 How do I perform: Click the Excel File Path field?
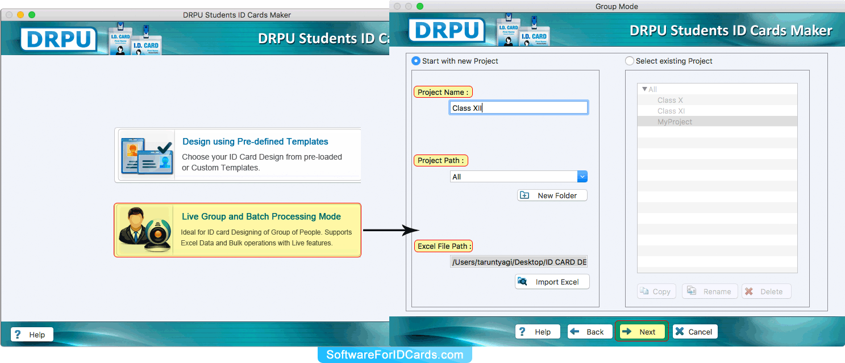pos(518,262)
